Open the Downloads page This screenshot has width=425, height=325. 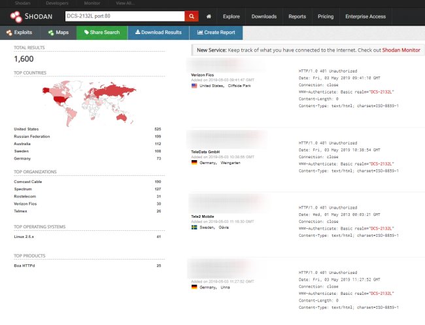click(264, 16)
